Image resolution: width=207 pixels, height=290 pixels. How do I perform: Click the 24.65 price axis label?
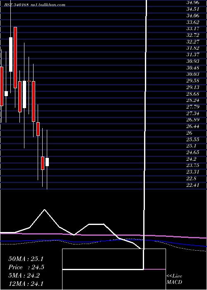193,152
